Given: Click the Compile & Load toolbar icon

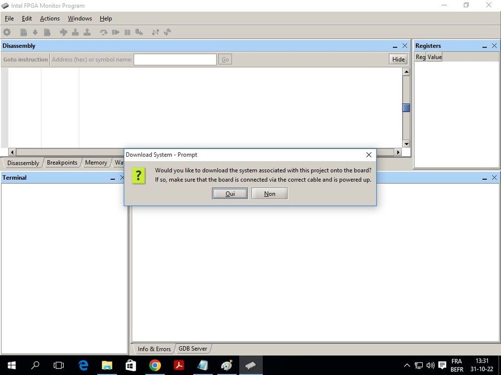Looking at the screenshot, I should 47,32.
